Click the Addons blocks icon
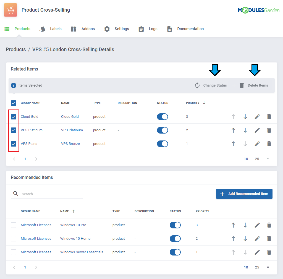 (74, 29)
